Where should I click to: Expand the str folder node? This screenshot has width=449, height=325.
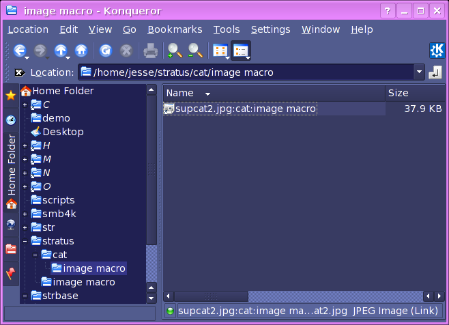(x=25, y=228)
